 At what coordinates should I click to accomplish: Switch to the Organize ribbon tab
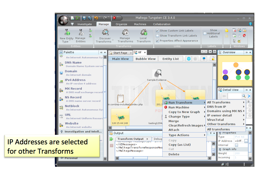tap(121, 24)
